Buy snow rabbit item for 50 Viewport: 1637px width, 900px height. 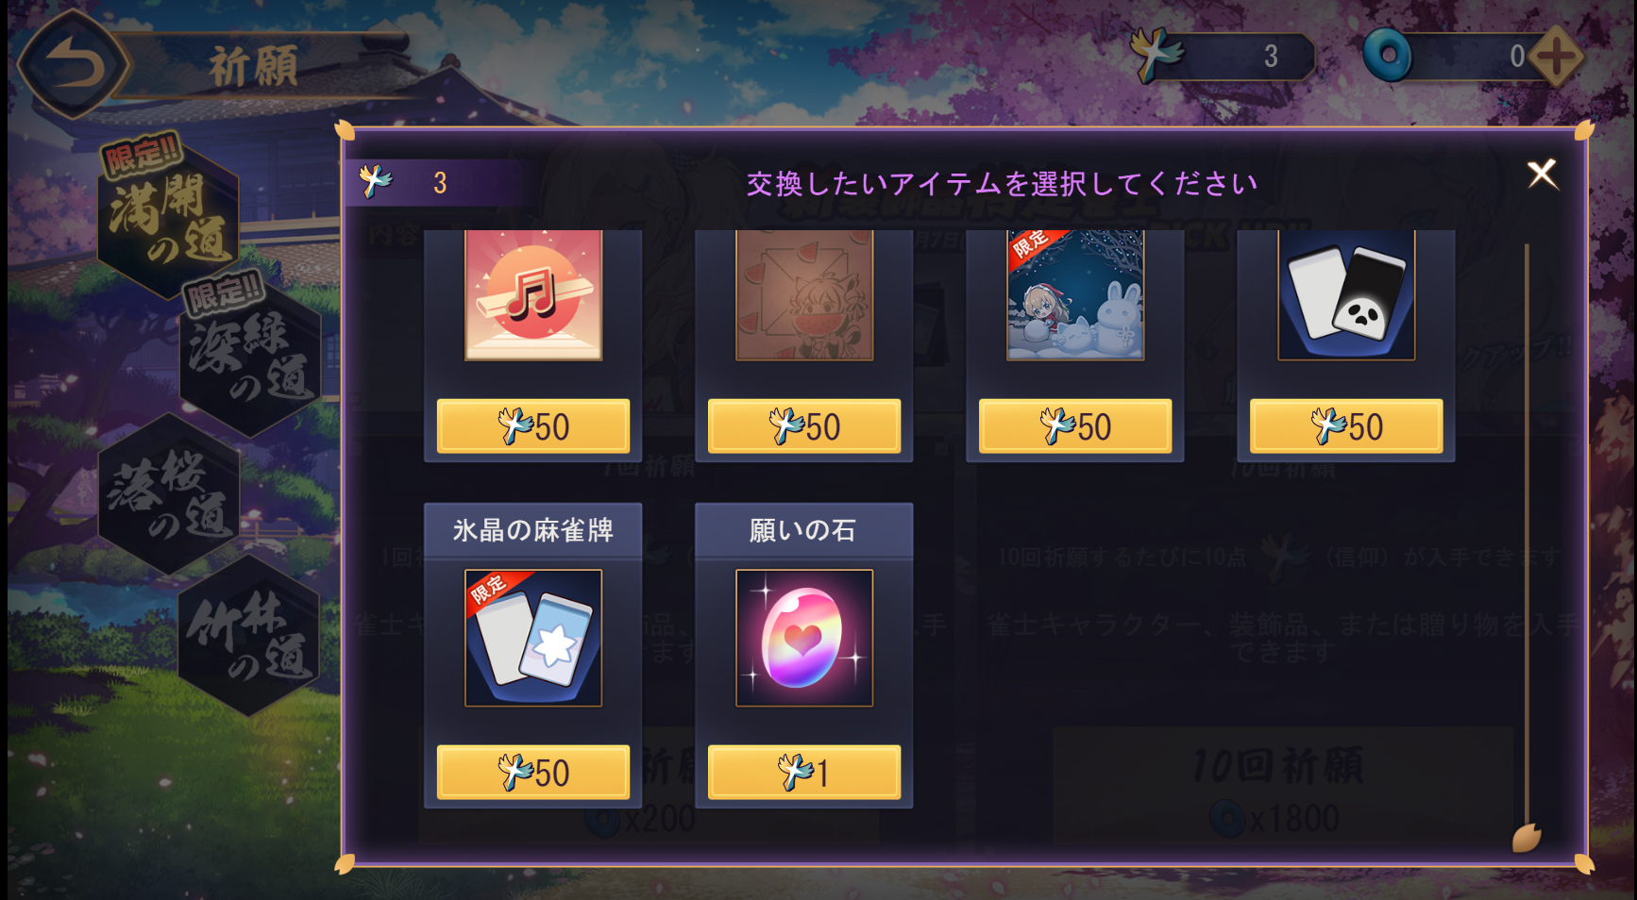[x=1075, y=426]
